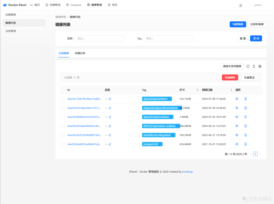Screen dimensions: 274x204
Task: Open the Donknap link in footer
Action: 187,172
